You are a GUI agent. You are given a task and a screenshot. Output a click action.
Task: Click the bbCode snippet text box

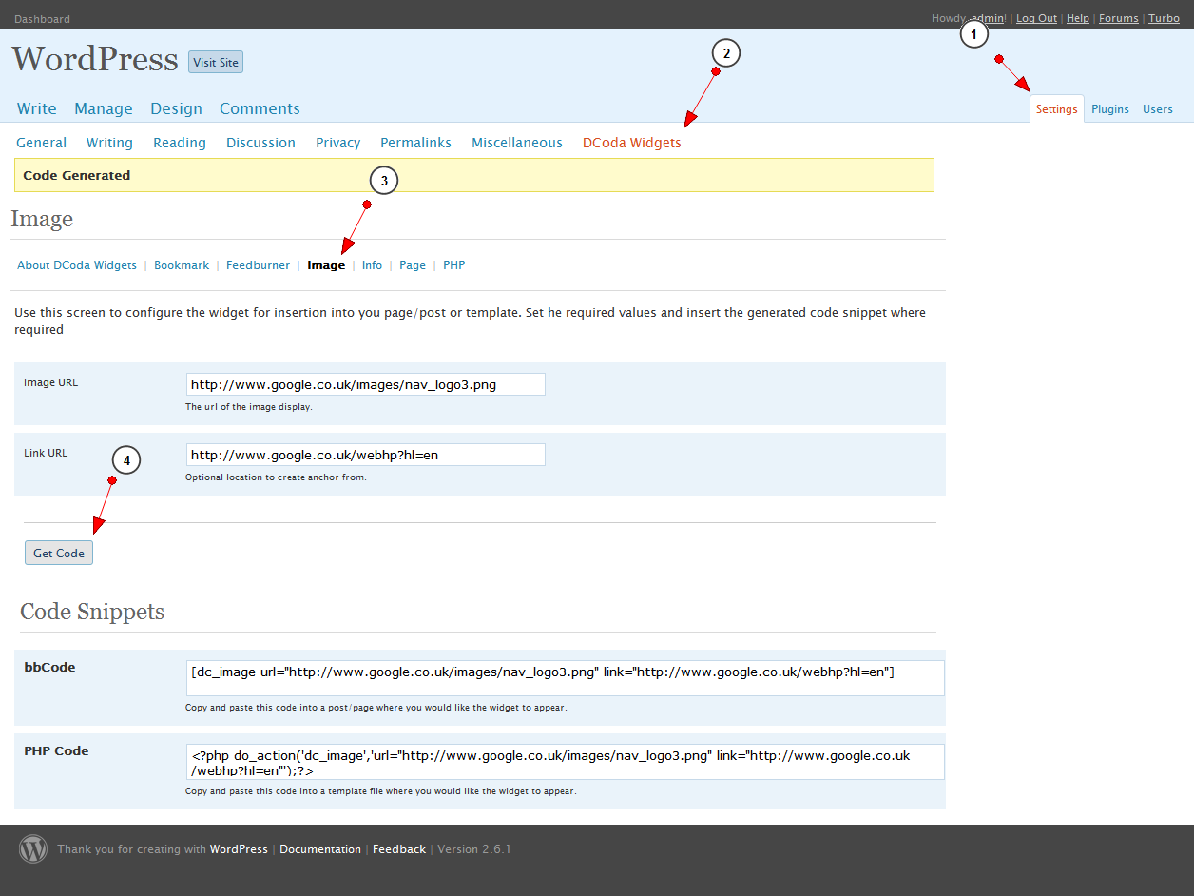click(566, 678)
